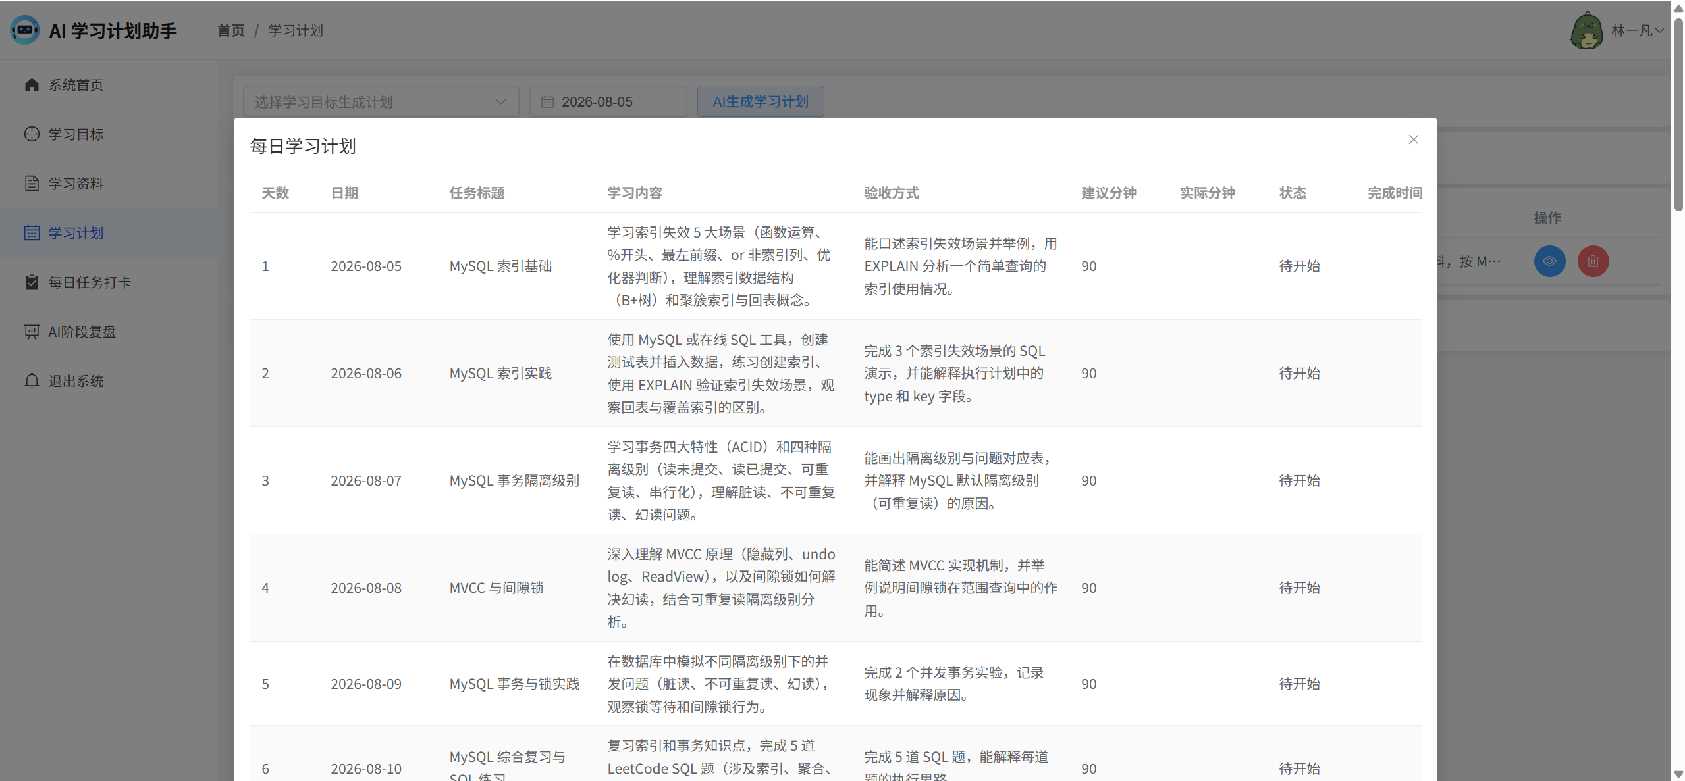Image resolution: width=1685 pixels, height=781 pixels.
Task: Click the 完成时间 column header
Action: [1395, 193]
